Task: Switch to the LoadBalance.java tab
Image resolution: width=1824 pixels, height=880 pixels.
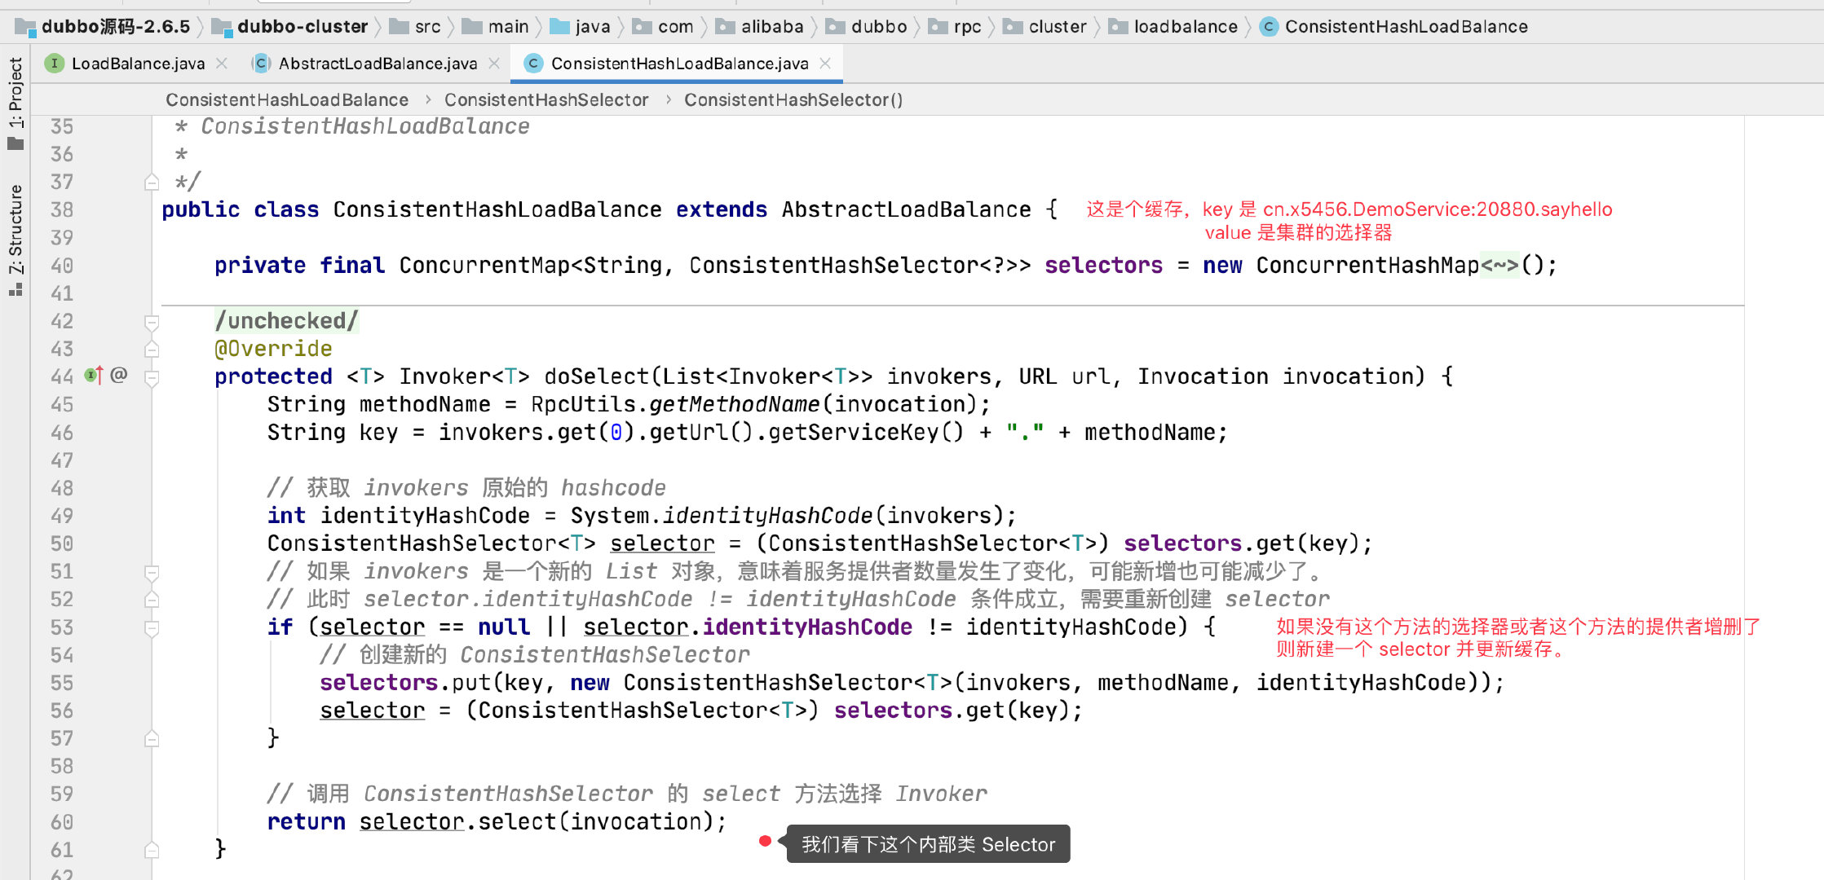Action: coord(138,64)
